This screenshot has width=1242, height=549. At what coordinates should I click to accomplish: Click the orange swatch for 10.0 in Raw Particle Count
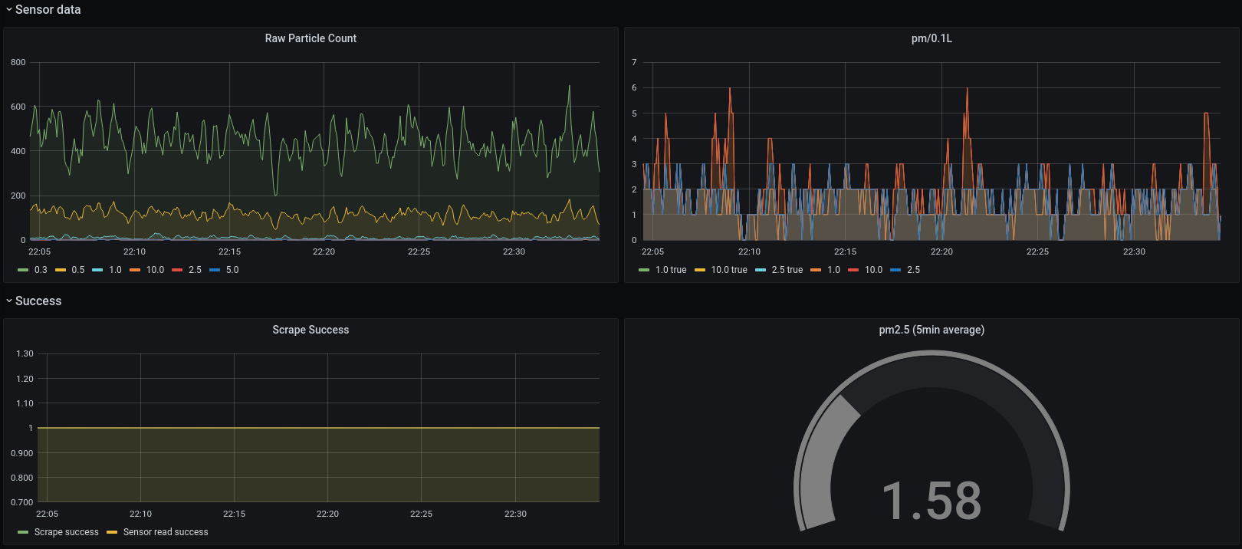tap(135, 270)
